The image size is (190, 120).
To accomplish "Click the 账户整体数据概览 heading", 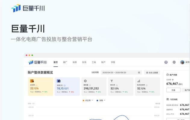I will click(40, 72).
